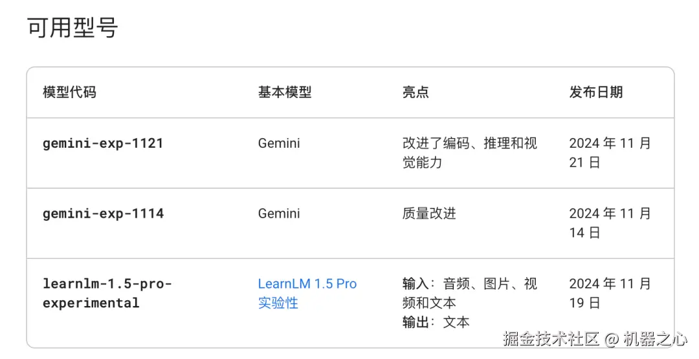Click the 2024 年 11 月 19 日 date

pyautogui.click(x=609, y=293)
